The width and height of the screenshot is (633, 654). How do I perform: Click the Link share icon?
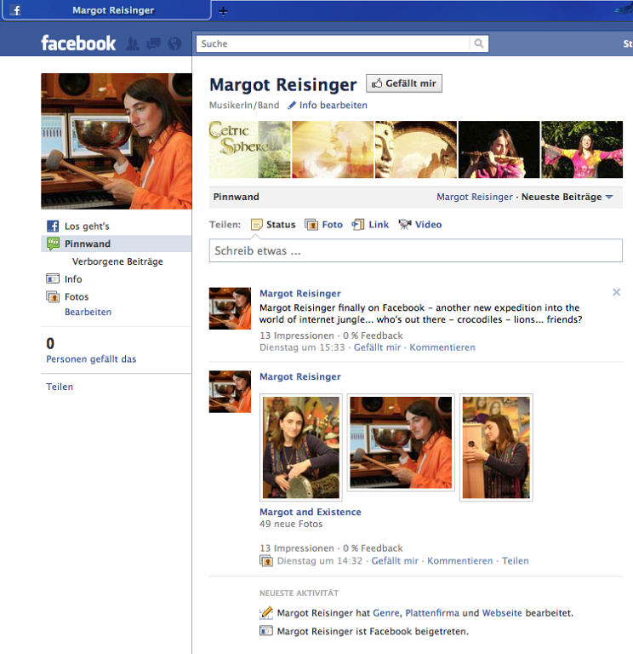coord(358,225)
